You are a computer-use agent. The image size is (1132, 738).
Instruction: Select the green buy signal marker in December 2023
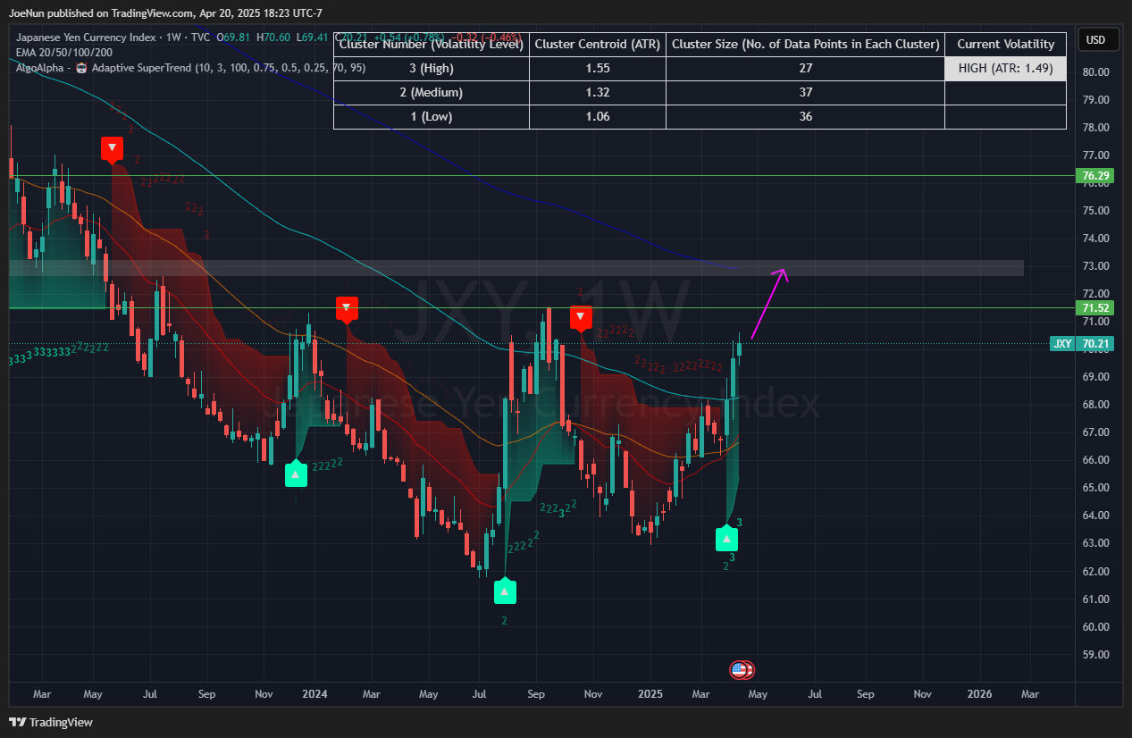click(296, 474)
